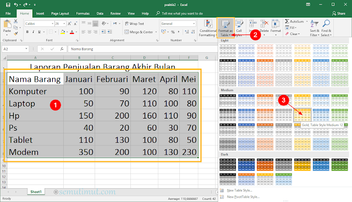Screen dimensions: 352x202
Task: Undo the last action
Action: (16, 4)
